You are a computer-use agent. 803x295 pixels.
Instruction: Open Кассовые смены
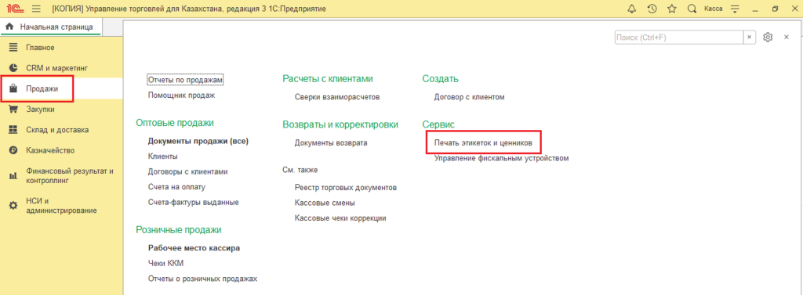click(325, 203)
